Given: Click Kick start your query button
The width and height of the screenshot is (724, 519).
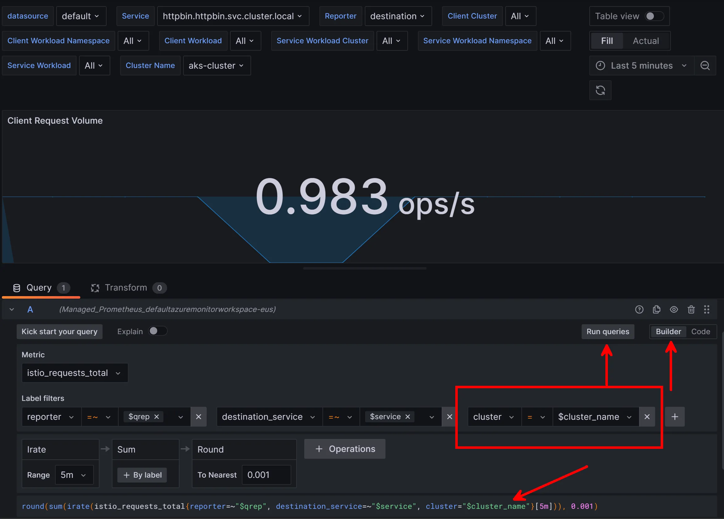Looking at the screenshot, I should 59,331.
